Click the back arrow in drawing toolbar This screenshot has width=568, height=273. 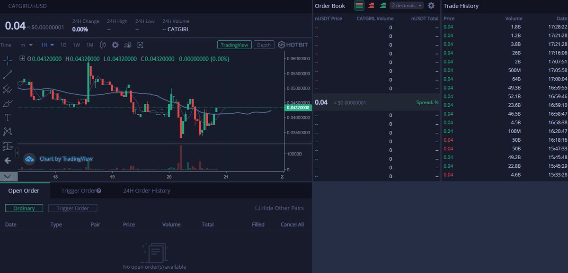click(x=8, y=161)
